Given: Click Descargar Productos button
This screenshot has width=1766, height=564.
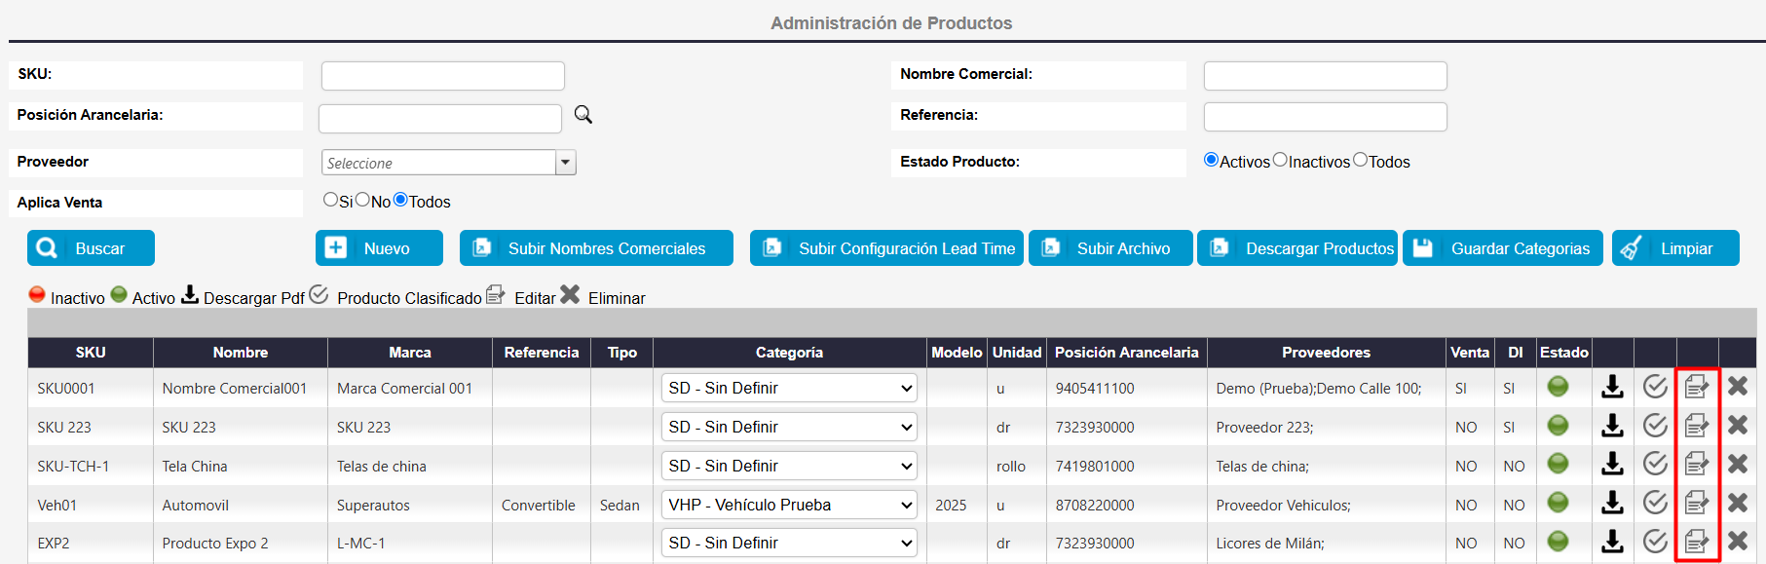Looking at the screenshot, I should click(x=1297, y=248).
